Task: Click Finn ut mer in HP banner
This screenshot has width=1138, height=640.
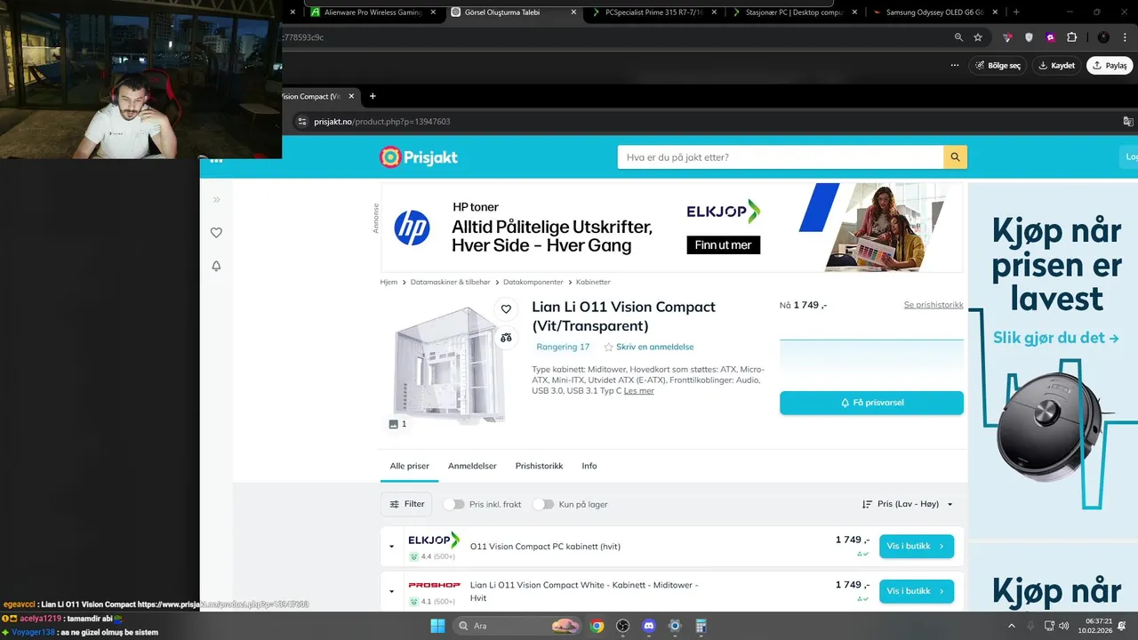Action: [723, 244]
